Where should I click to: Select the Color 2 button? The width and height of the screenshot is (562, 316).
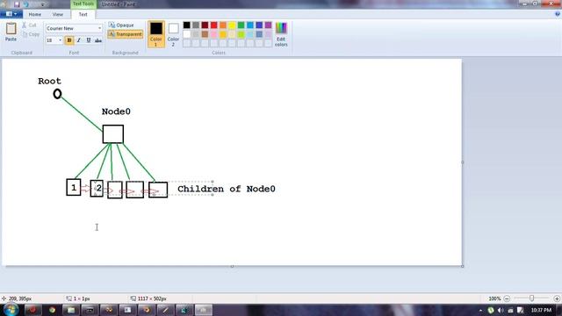tap(173, 33)
